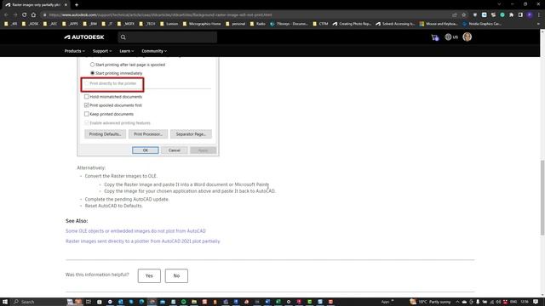Click the page vertical scrollbar thumb
The height and width of the screenshot is (306, 545).
[x=542, y=198]
